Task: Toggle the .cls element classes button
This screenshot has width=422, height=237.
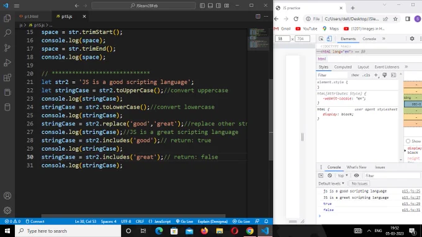Action: click(366, 75)
